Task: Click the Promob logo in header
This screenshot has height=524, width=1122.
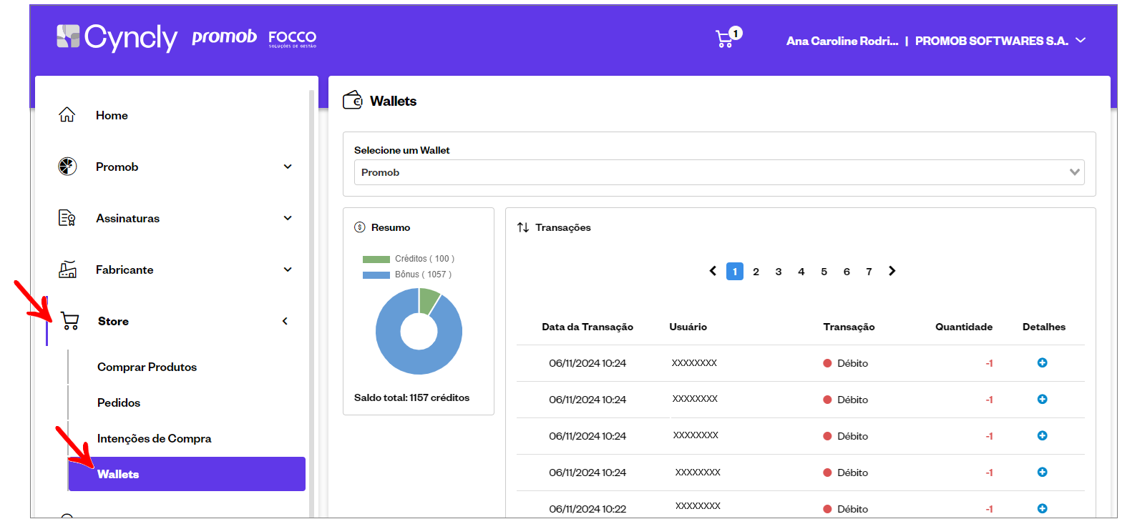Action: click(x=224, y=38)
